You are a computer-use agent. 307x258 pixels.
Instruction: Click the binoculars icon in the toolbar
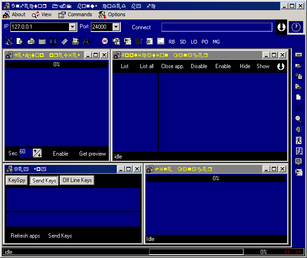(x=86, y=42)
